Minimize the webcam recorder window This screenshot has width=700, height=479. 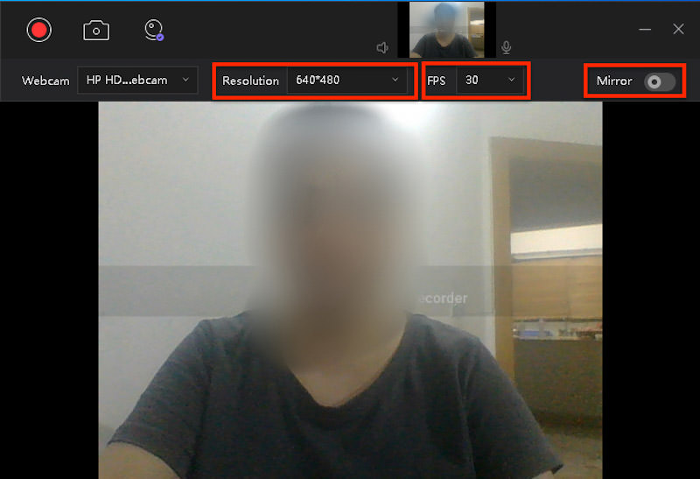point(645,30)
